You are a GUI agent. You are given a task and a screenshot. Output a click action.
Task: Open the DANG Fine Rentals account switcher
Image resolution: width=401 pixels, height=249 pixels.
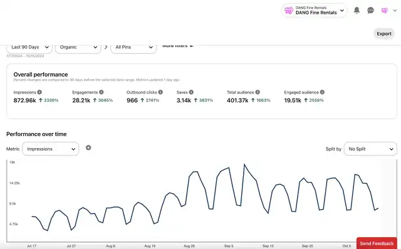pyautogui.click(x=315, y=11)
